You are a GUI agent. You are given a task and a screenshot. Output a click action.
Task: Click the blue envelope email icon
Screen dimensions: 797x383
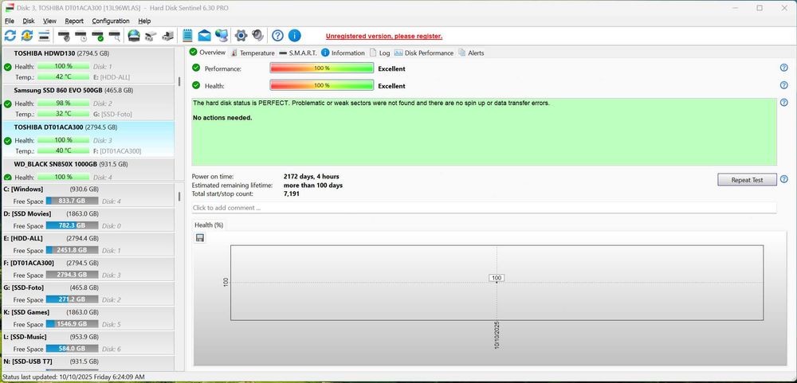[x=204, y=36]
